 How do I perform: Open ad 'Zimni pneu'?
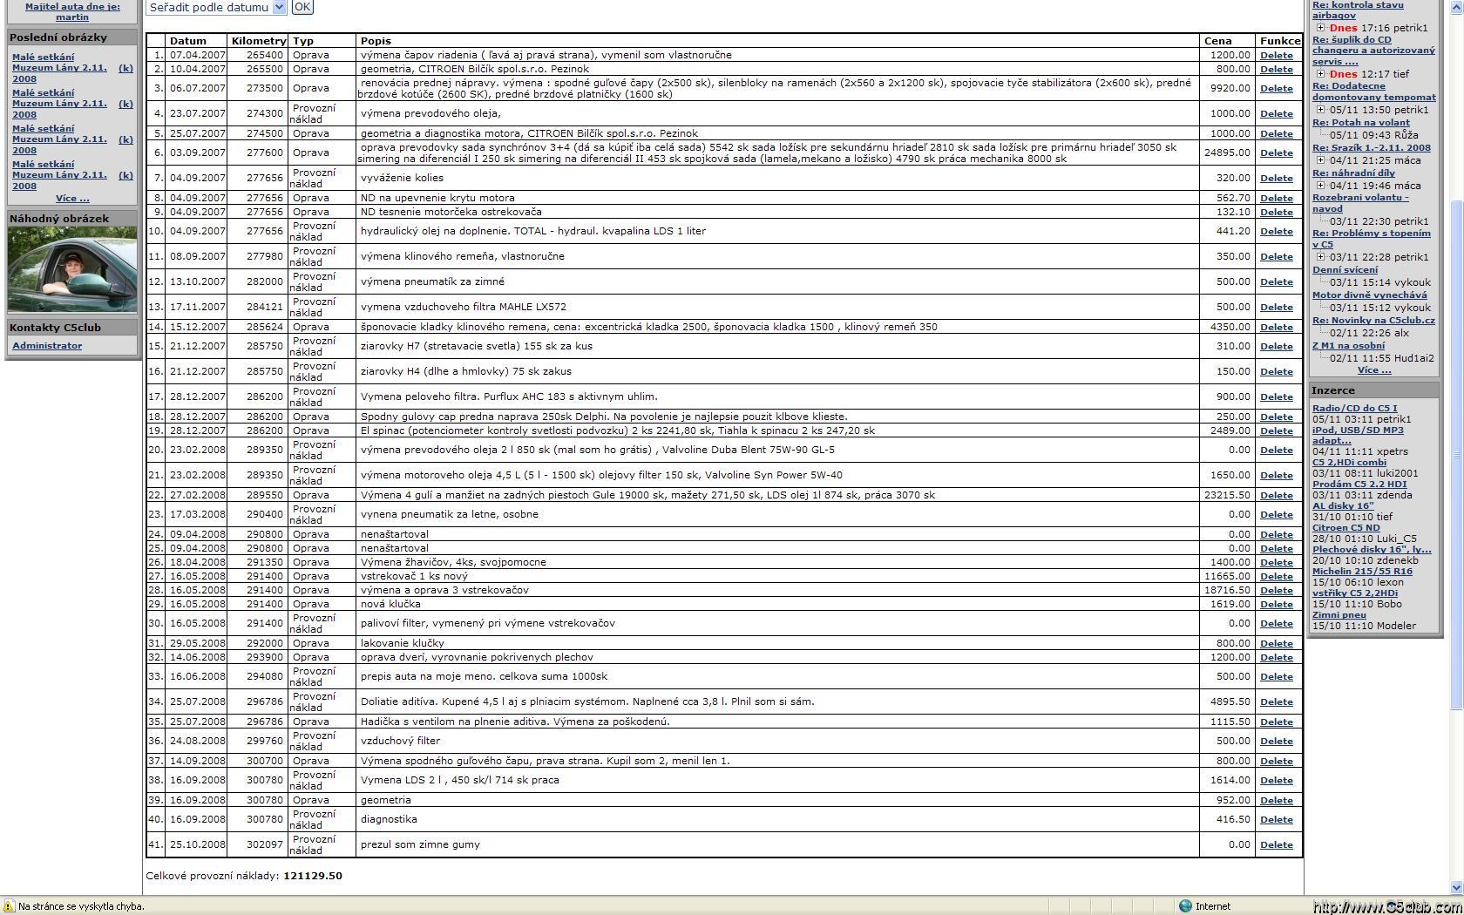coord(1339,615)
